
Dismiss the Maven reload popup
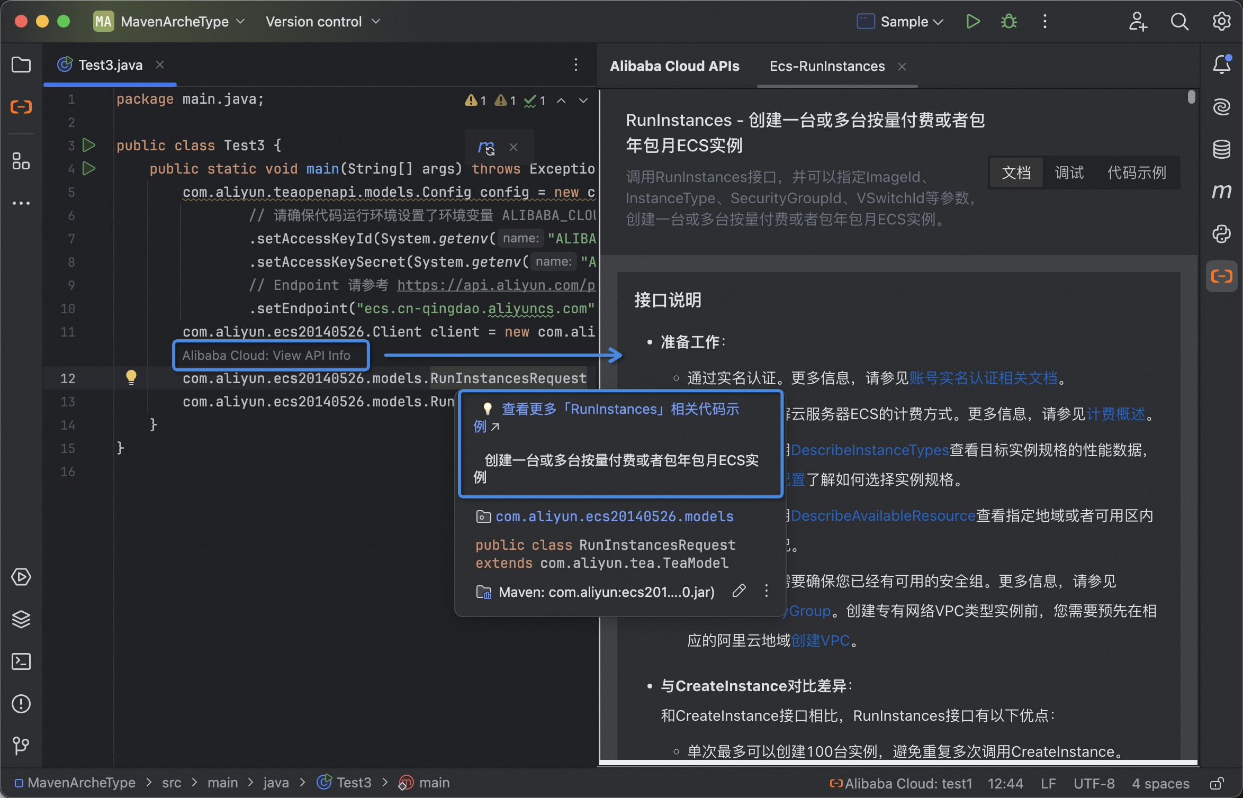[514, 147]
